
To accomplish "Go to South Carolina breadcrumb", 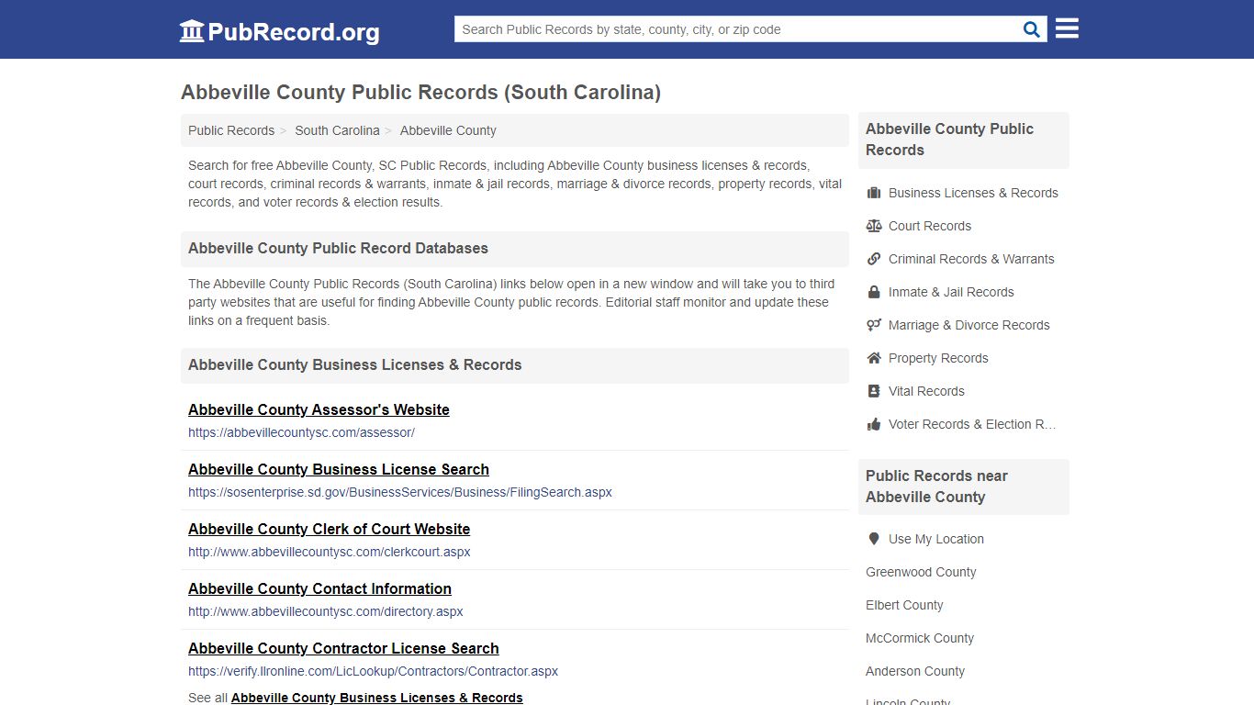I will coord(337,130).
